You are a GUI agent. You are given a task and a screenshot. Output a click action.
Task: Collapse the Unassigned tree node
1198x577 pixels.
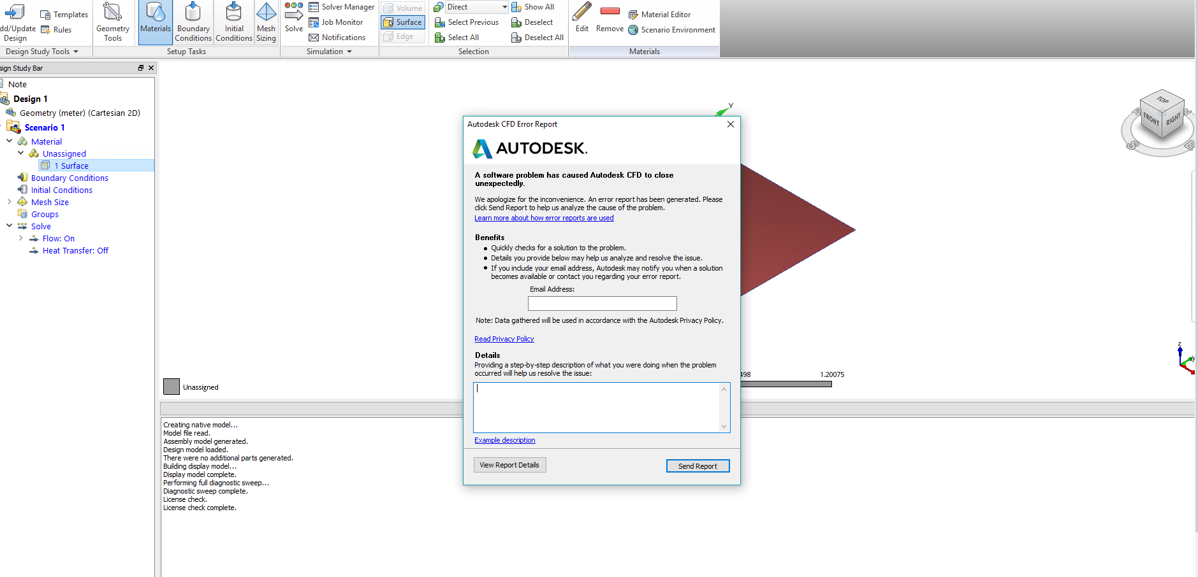(21, 153)
